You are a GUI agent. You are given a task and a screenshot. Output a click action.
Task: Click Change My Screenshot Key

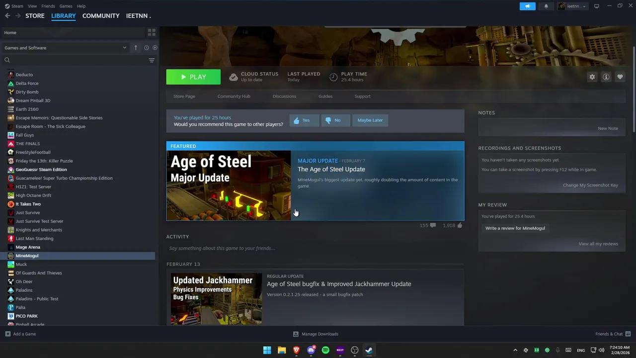590,185
